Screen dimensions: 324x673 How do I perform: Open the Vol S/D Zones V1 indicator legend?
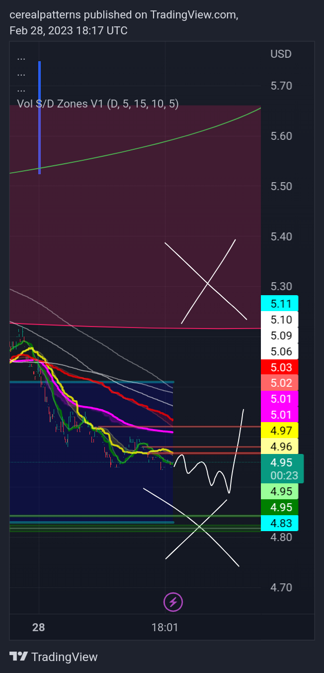98,104
